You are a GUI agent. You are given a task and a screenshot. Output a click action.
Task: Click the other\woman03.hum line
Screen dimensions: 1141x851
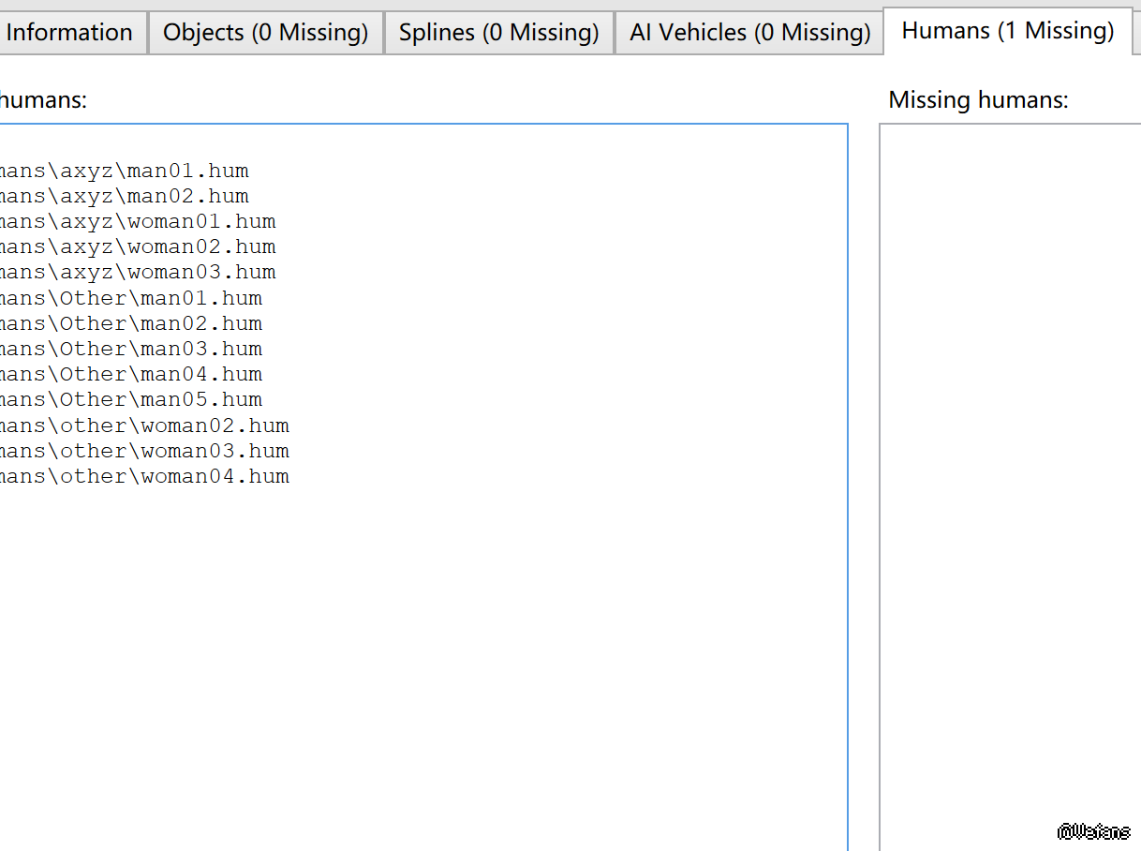click(144, 452)
